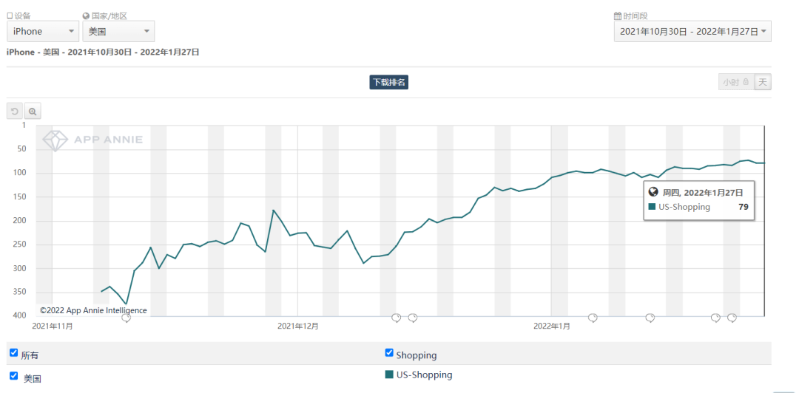The height and width of the screenshot is (393, 799).
Task: Switch to the 小时 hourly view
Action: 735,82
